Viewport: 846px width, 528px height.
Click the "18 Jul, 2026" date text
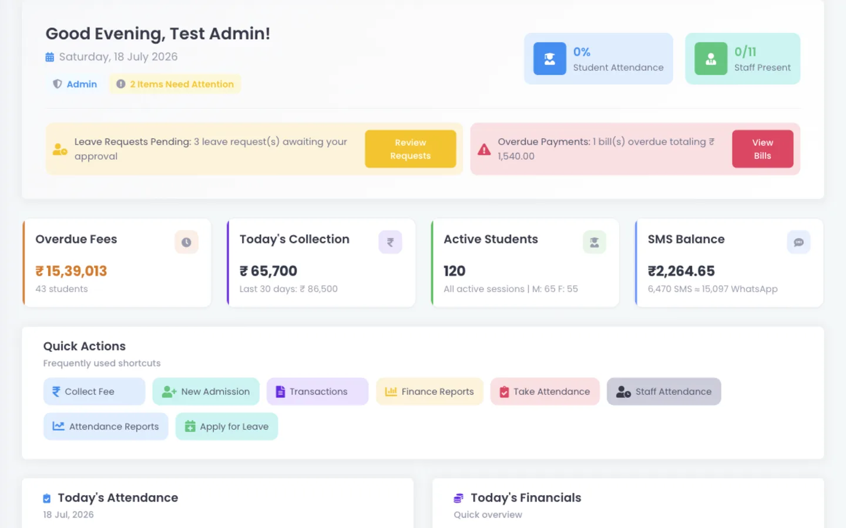[68, 515]
